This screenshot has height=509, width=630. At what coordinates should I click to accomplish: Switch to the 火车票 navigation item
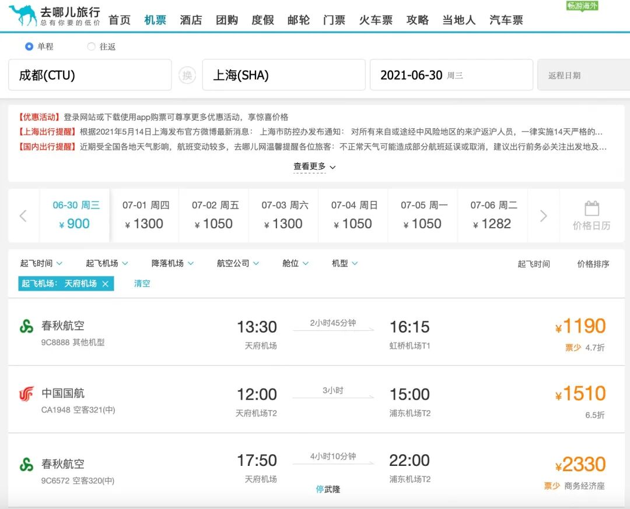pyautogui.click(x=376, y=19)
